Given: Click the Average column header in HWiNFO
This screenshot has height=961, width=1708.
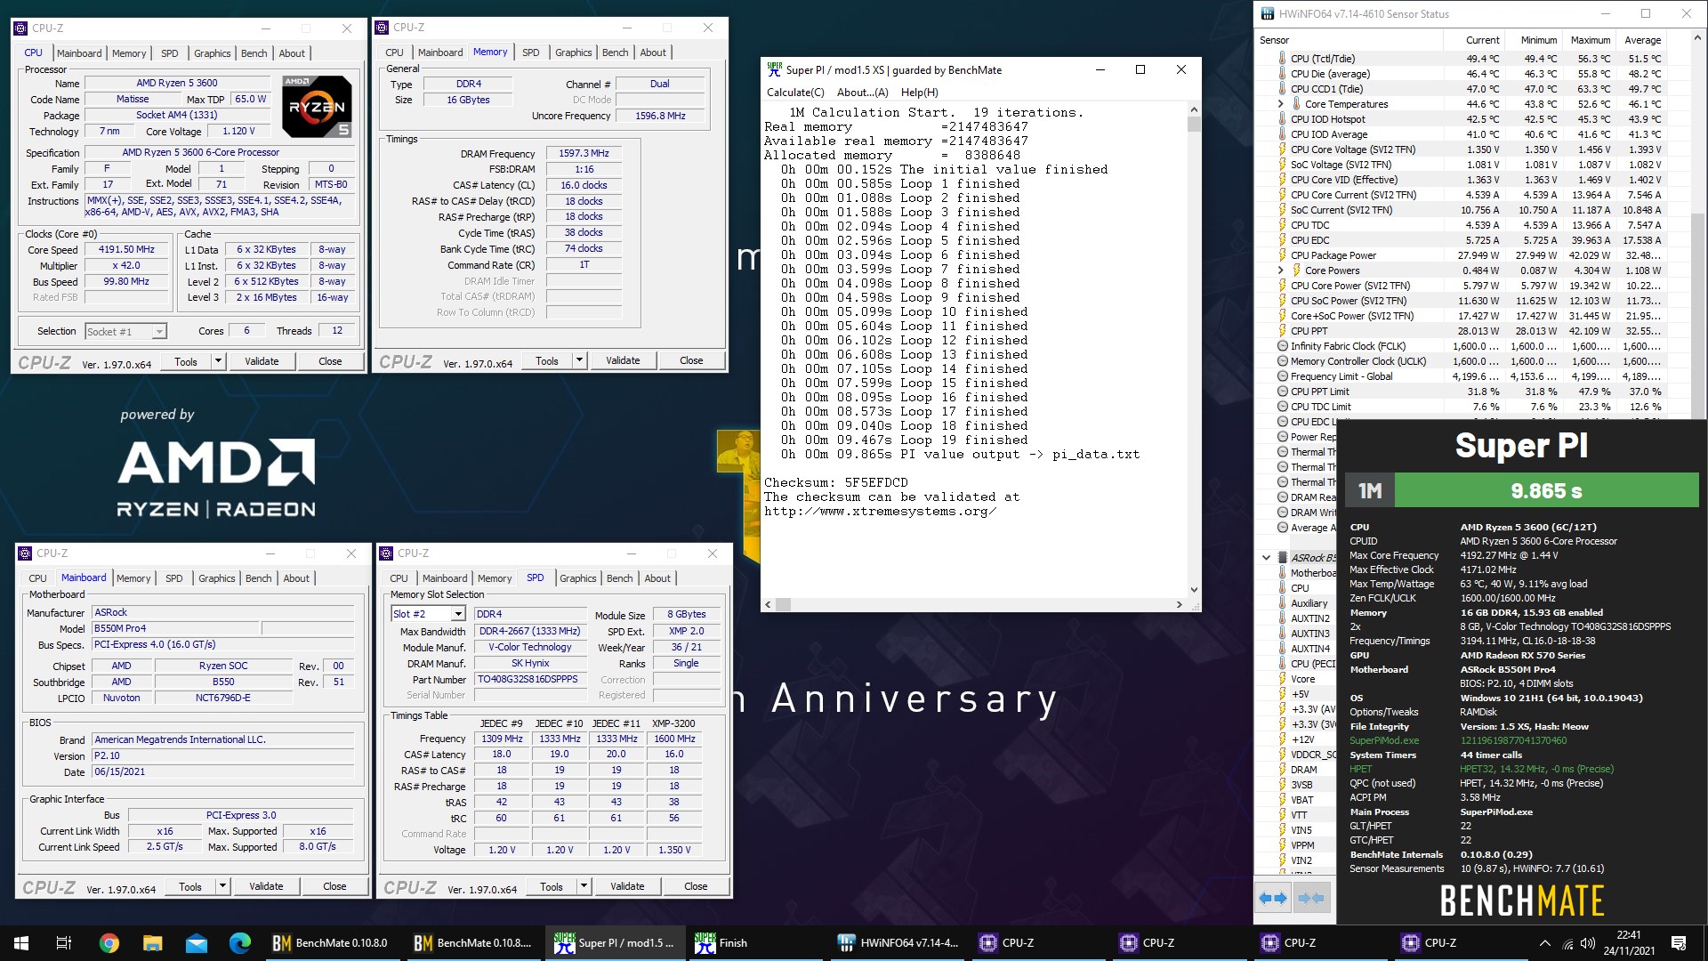Looking at the screenshot, I should click(1642, 40).
